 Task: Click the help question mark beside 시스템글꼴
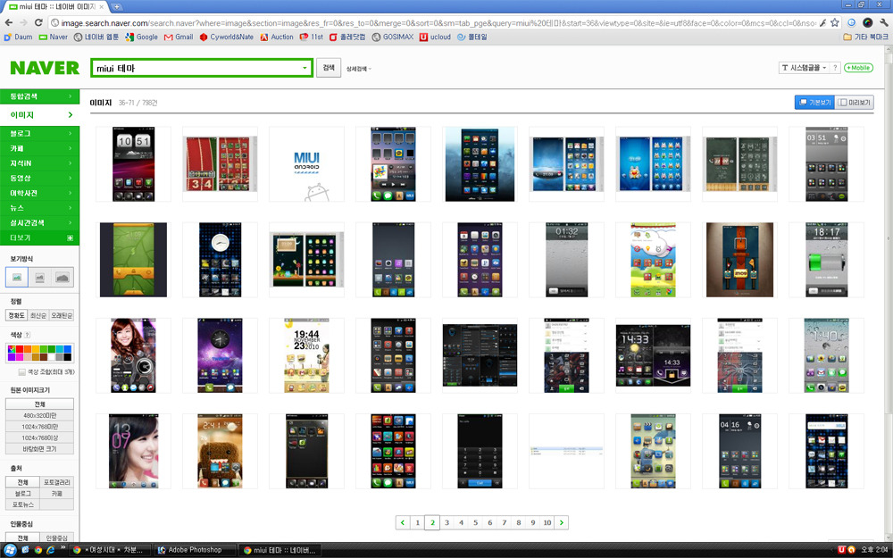coord(835,68)
